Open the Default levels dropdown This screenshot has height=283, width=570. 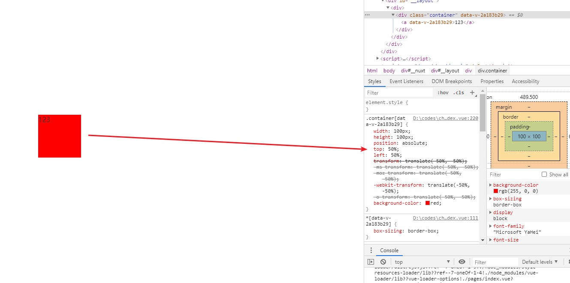coord(540,262)
